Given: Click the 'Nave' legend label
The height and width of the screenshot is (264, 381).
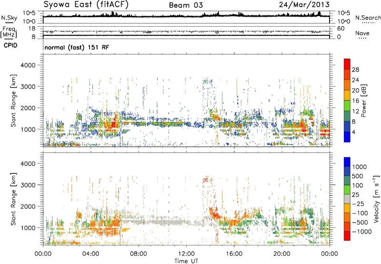Looking at the screenshot, I should tap(362, 33).
